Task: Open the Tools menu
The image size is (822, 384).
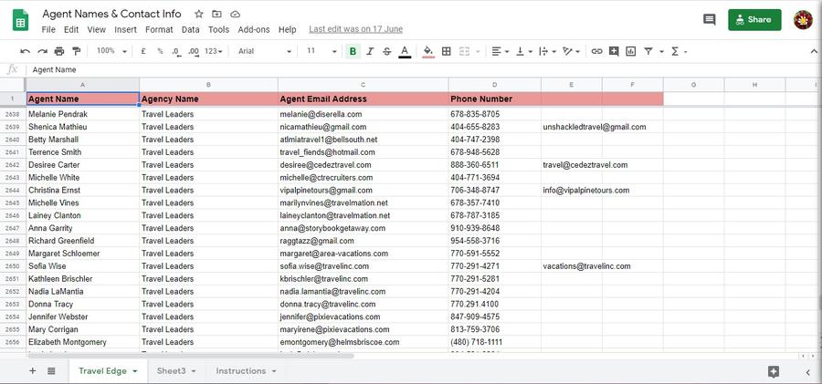Action: click(218, 30)
